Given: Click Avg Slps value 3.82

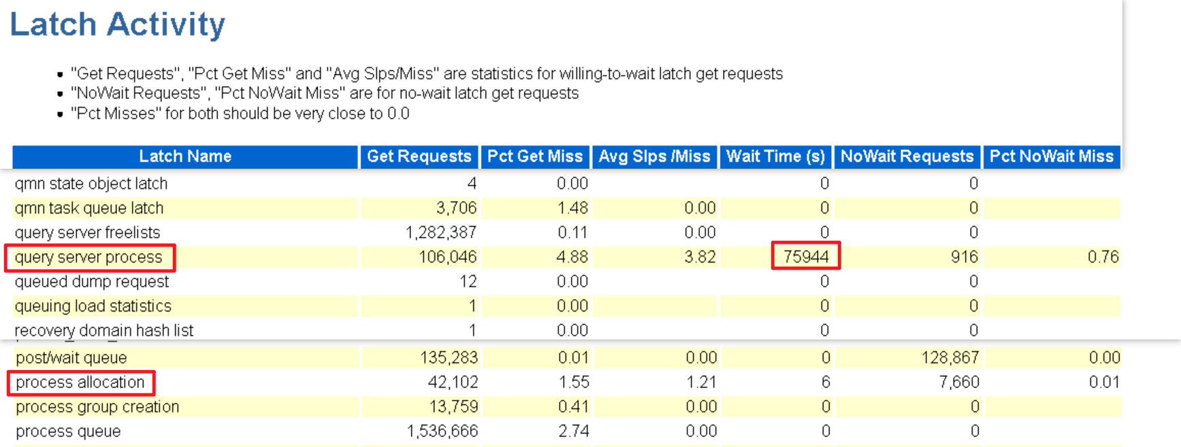Looking at the screenshot, I should pos(700,257).
